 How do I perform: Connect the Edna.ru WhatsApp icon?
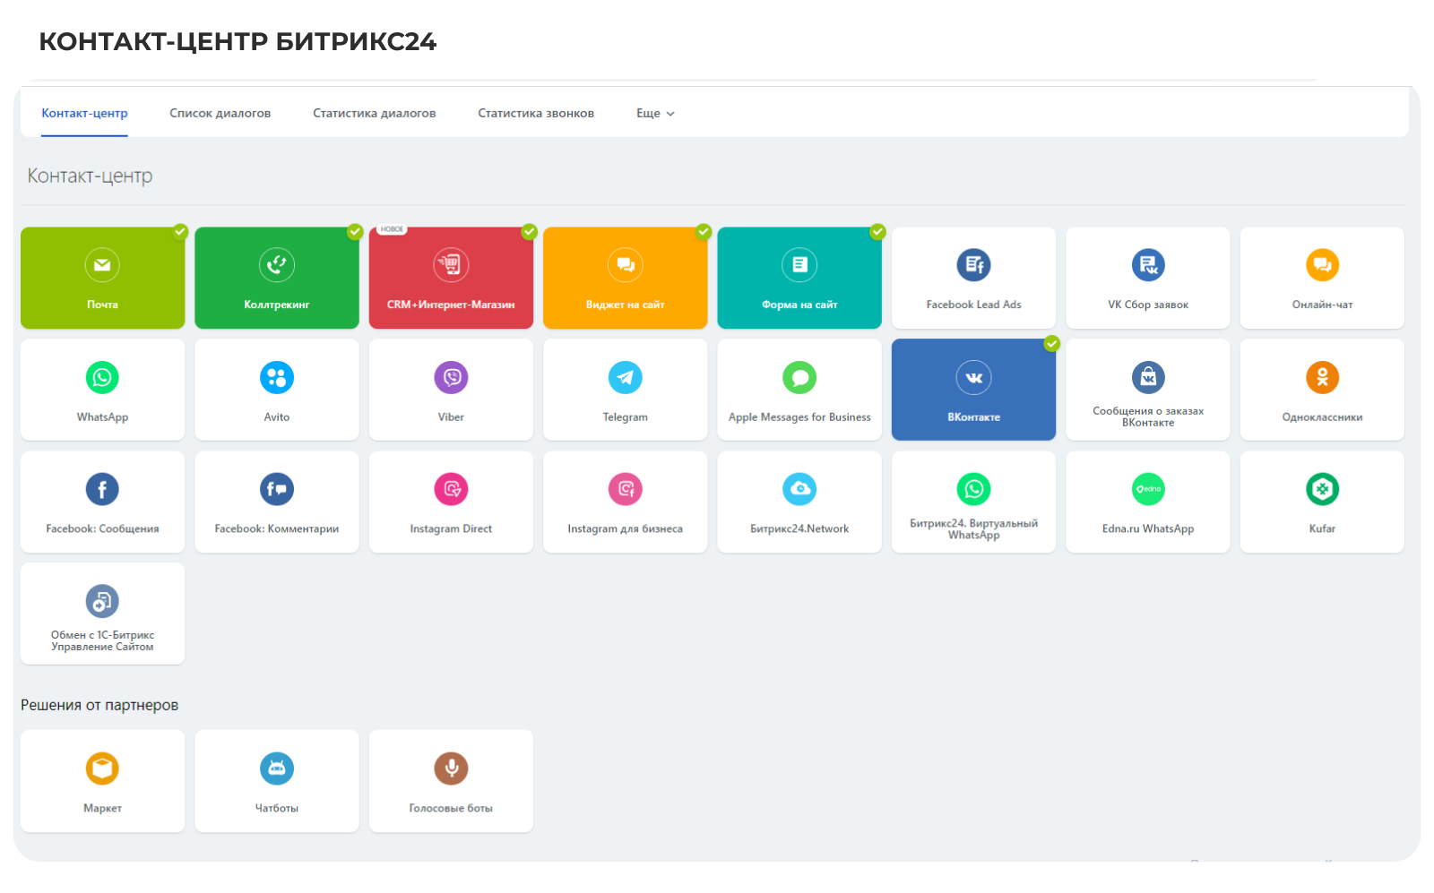(x=1148, y=489)
